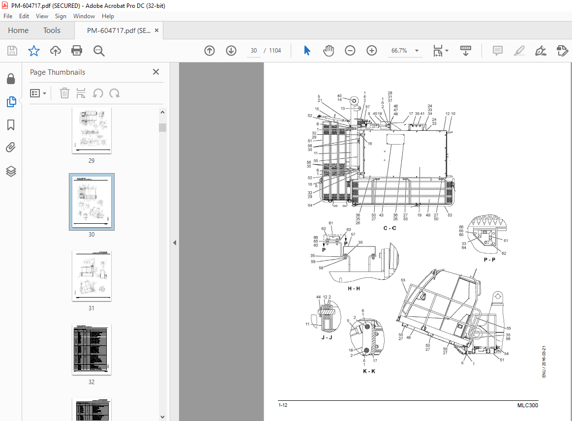Screen dimensions: 572x421
Task: Rotate page counterclockwise
Action: pos(98,93)
